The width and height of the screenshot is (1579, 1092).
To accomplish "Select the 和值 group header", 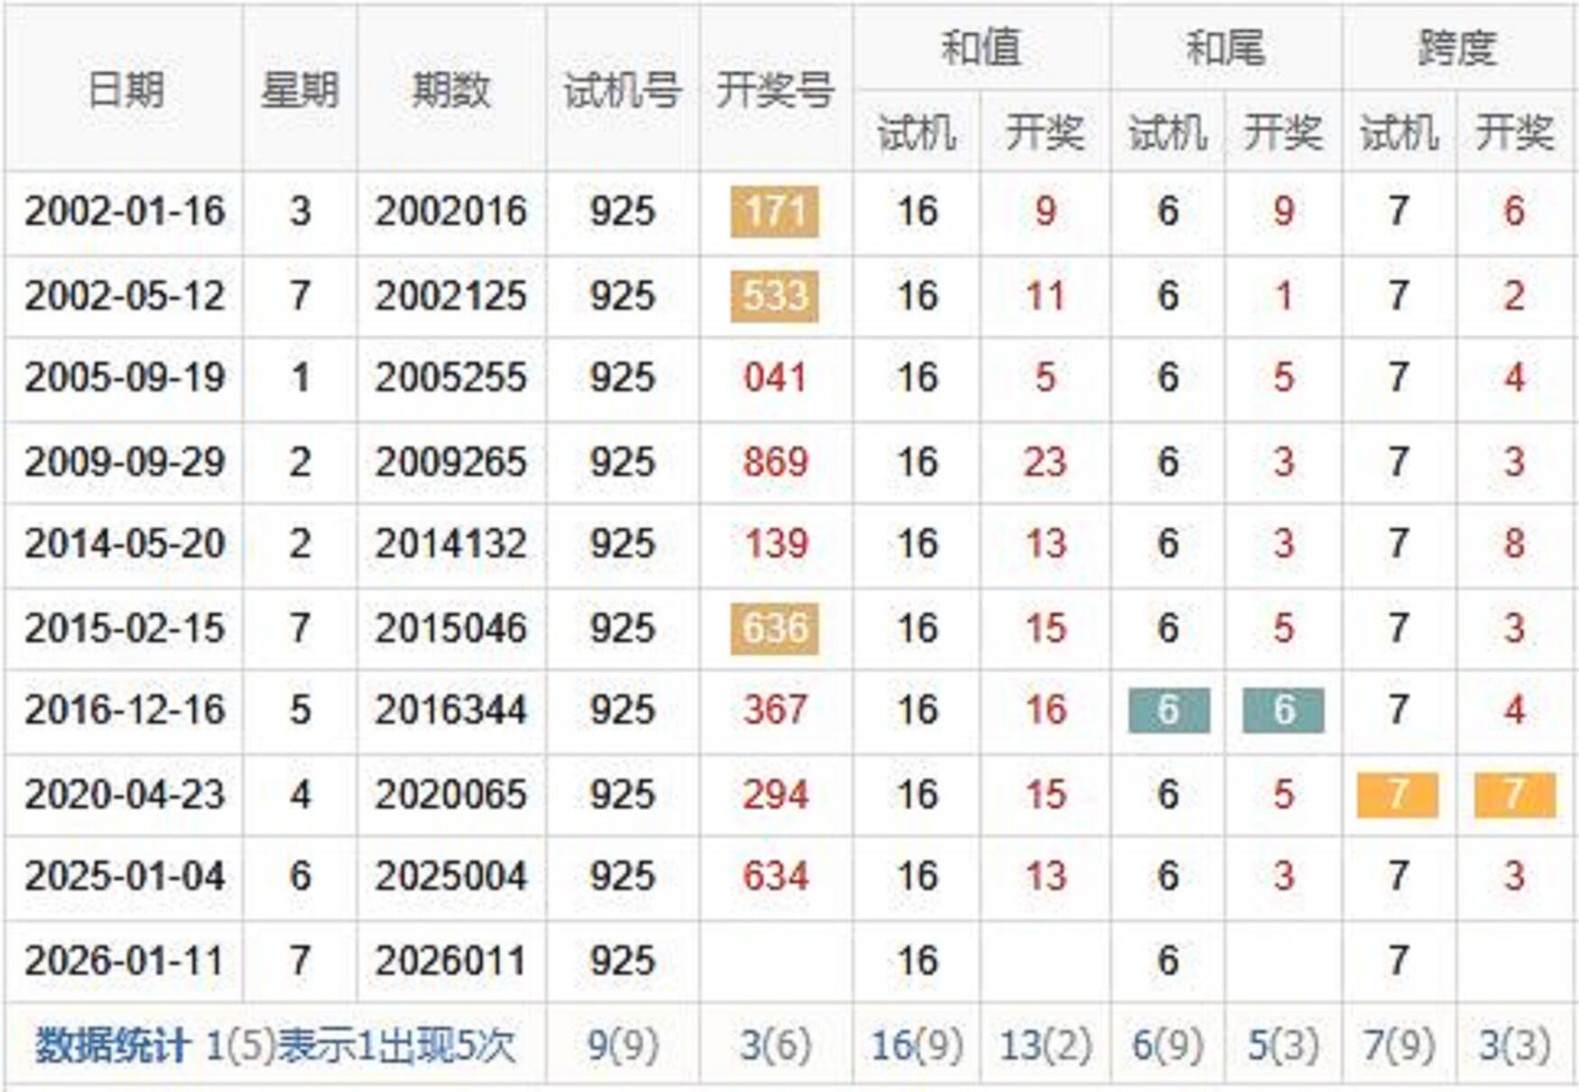I will coord(981,47).
